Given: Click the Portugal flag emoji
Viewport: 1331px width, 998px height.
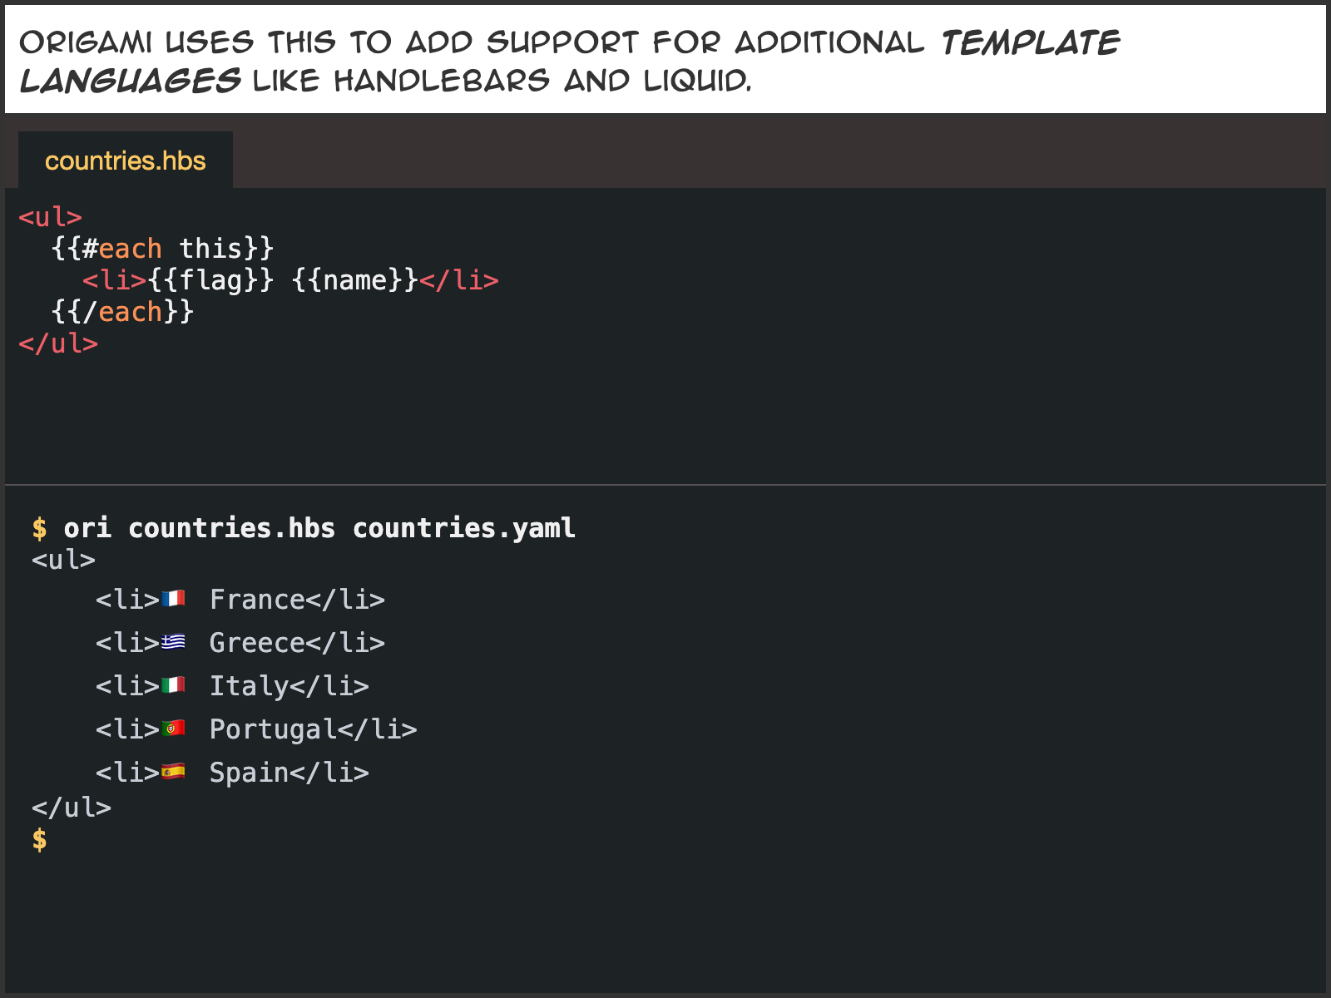Looking at the screenshot, I should 173,729.
